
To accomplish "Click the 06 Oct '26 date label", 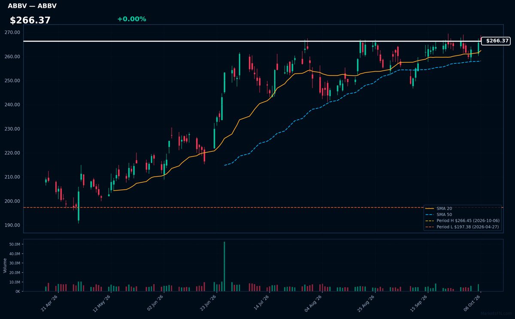I will [x=473, y=304].
